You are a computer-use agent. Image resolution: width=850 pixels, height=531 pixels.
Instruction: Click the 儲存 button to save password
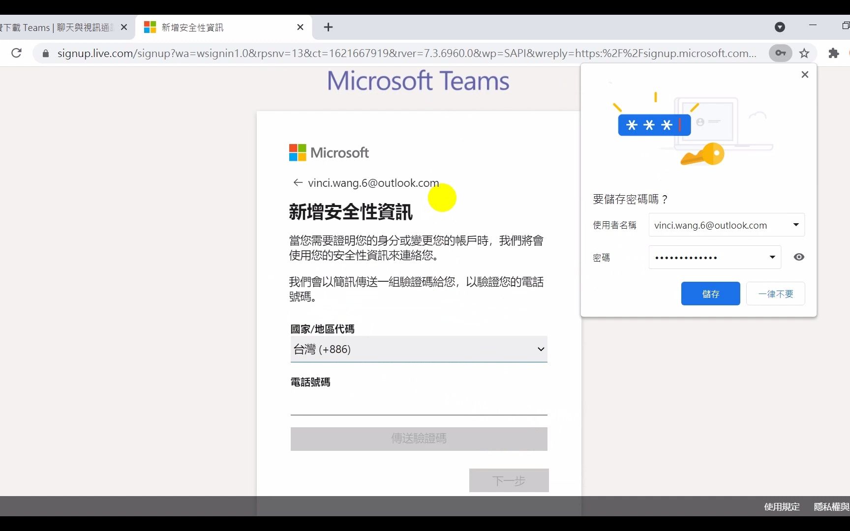coord(710,294)
